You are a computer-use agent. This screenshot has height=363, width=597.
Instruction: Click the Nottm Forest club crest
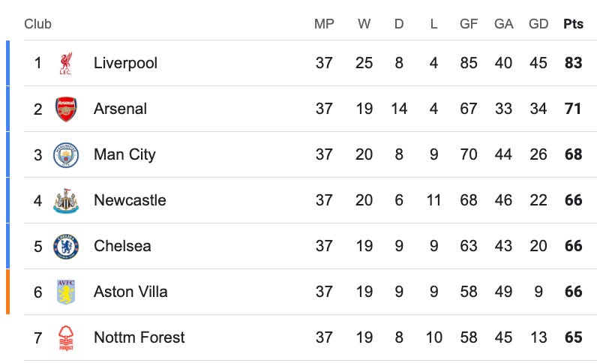coord(66,337)
